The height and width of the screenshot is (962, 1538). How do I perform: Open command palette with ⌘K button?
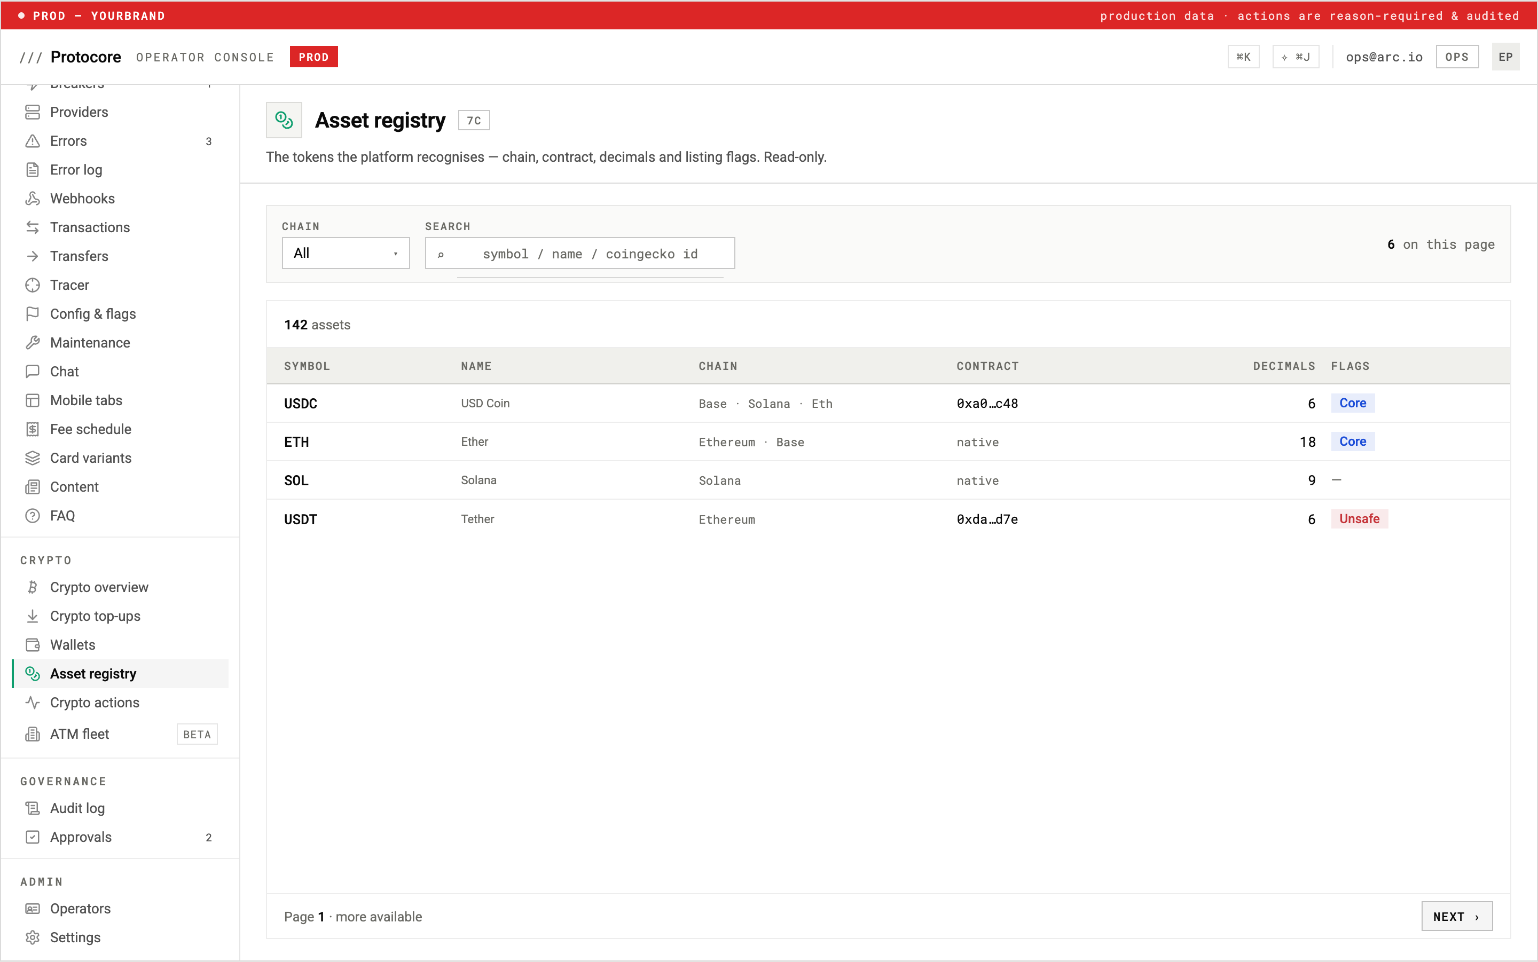click(x=1243, y=57)
